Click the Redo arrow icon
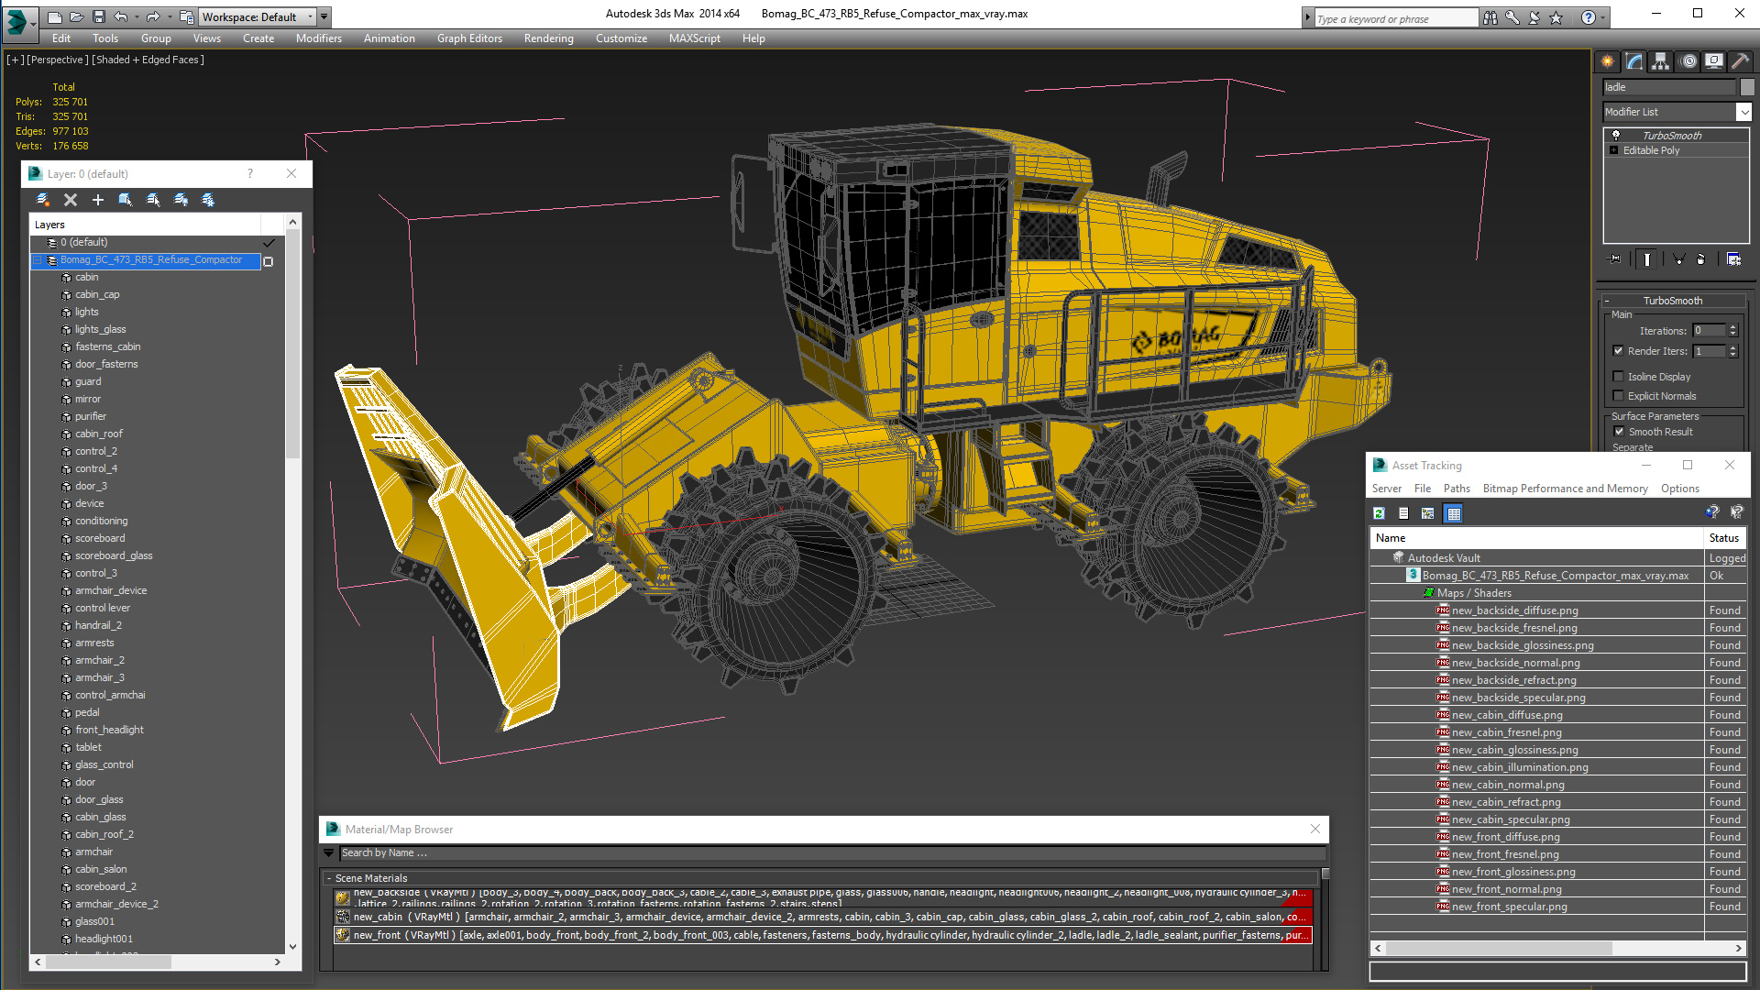The height and width of the screenshot is (990, 1760). pyautogui.click(x=152, y=16)
